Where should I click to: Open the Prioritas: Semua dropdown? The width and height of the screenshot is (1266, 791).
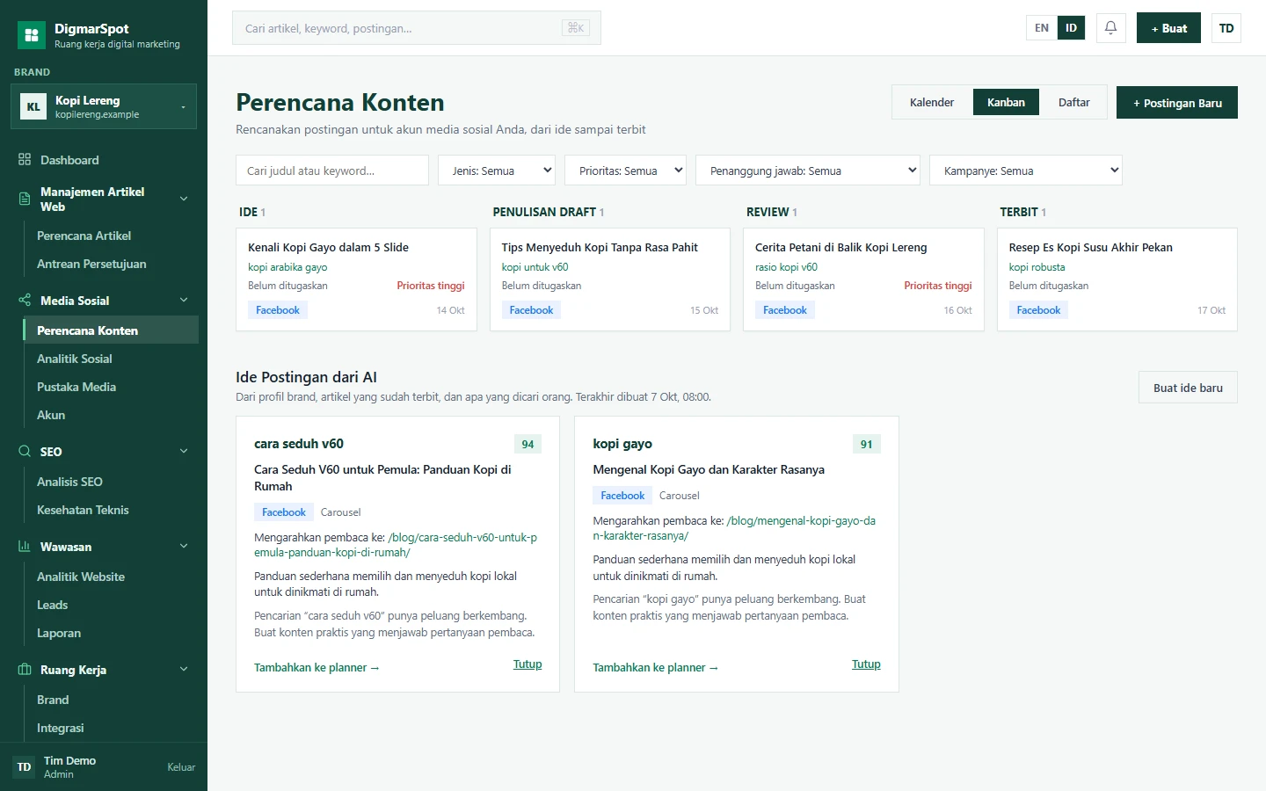[x=625, y=171]
